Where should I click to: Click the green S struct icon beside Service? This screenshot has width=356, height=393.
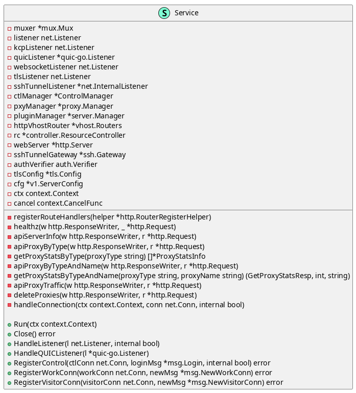click(164, 13)
